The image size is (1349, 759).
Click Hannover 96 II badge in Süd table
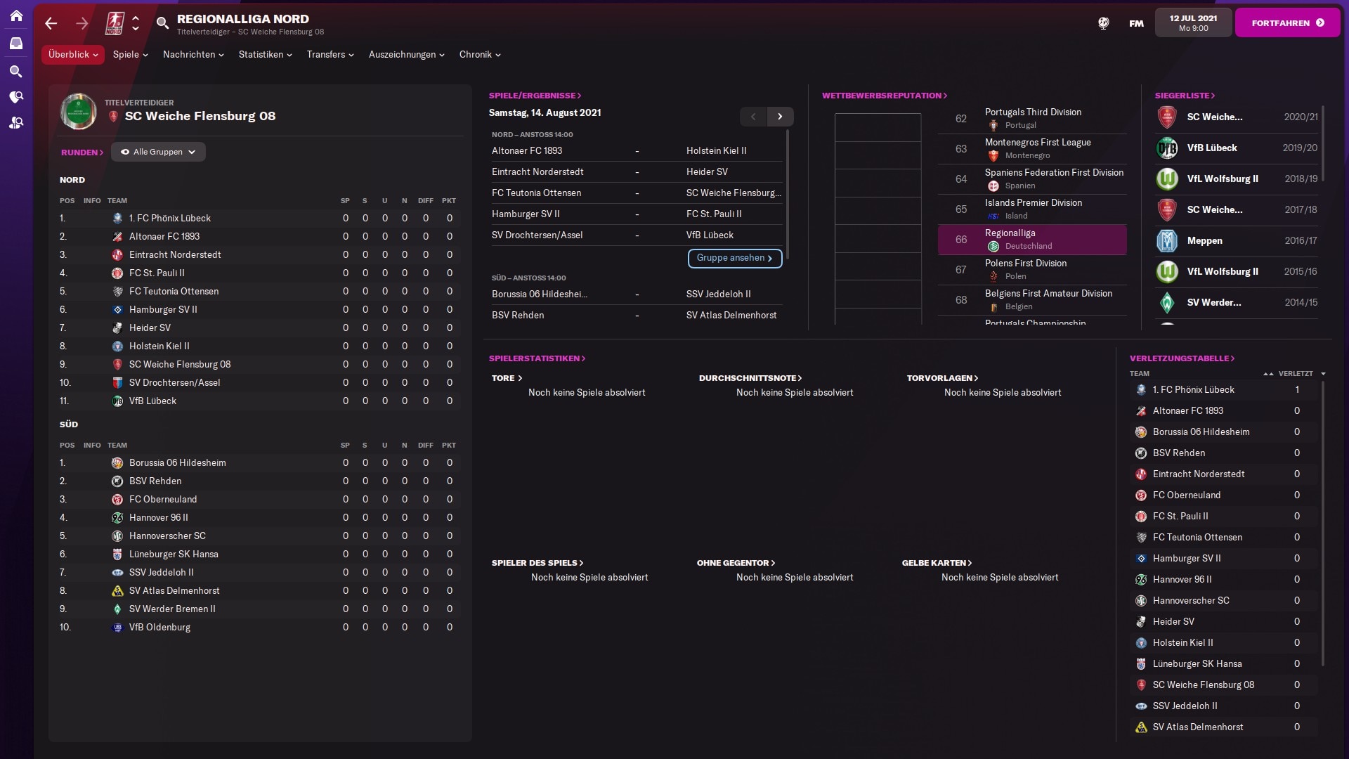[x=117, y=518]
